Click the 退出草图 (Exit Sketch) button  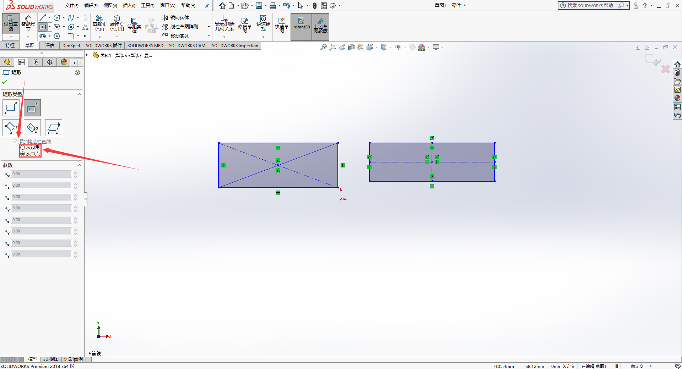tap(11, 23)
